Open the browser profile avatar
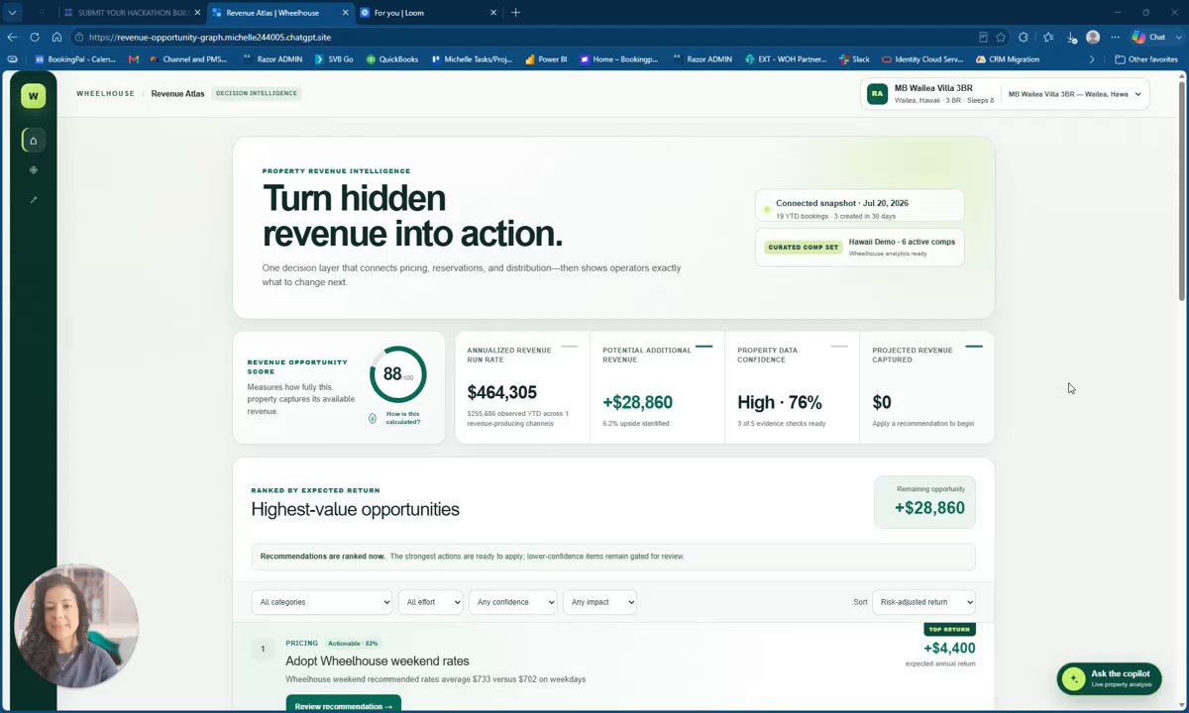This screenshot has width=1189, height=713. click(x=1093, y=38)
